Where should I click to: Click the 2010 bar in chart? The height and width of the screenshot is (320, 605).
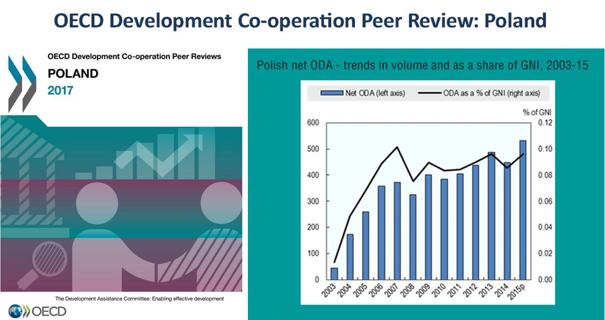444,229
